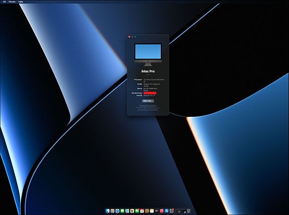
Task: Open FaceTime from the Dock
Action: click(137, 211)
